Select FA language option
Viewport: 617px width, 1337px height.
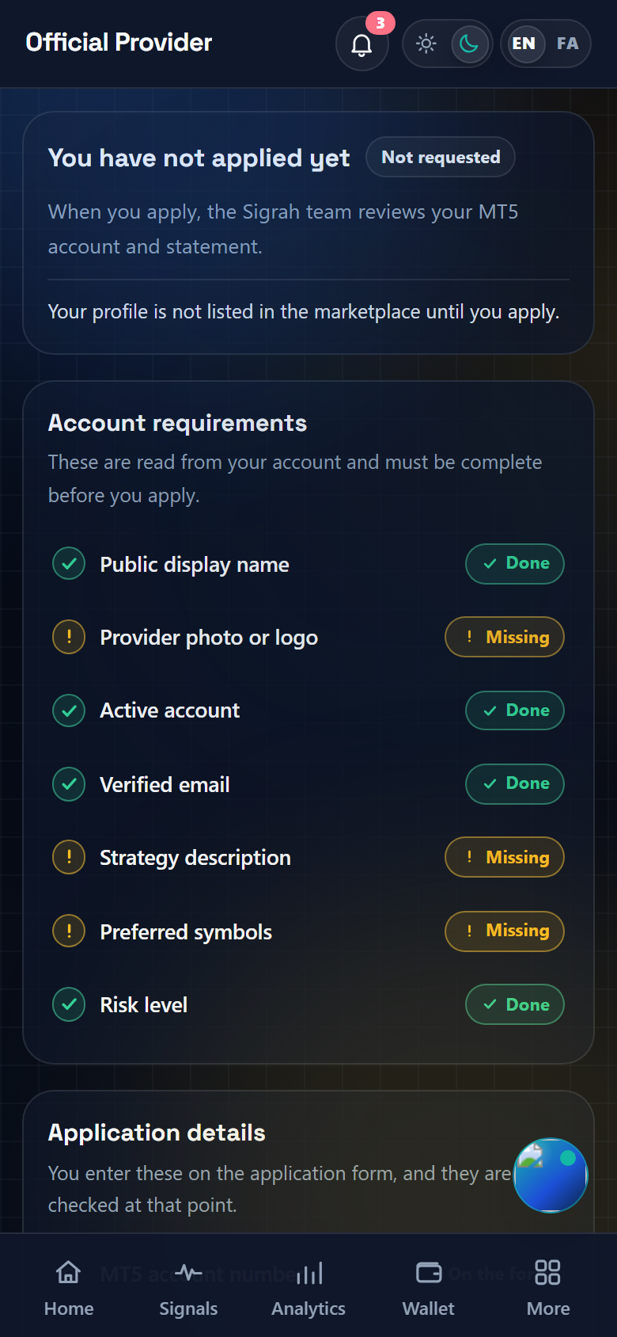point(567,44)
